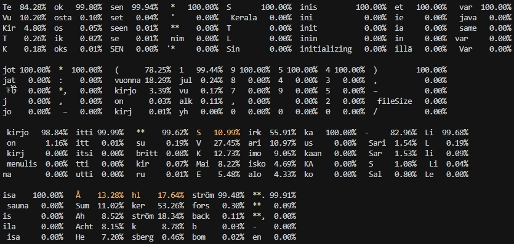Select the orange '17.64%' value
The height and width of the screenshot is (244, 514).
[171, 195]
